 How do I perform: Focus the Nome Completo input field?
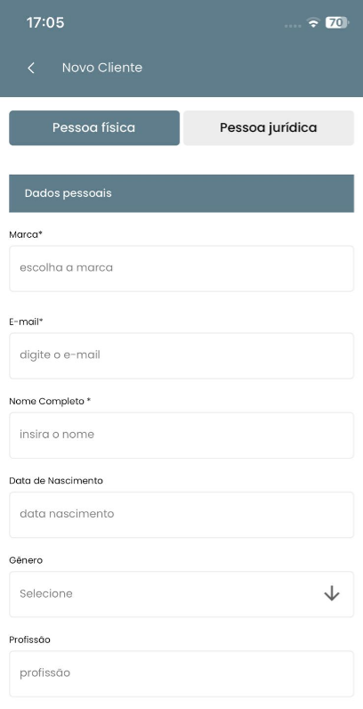(x=181, y=436)
